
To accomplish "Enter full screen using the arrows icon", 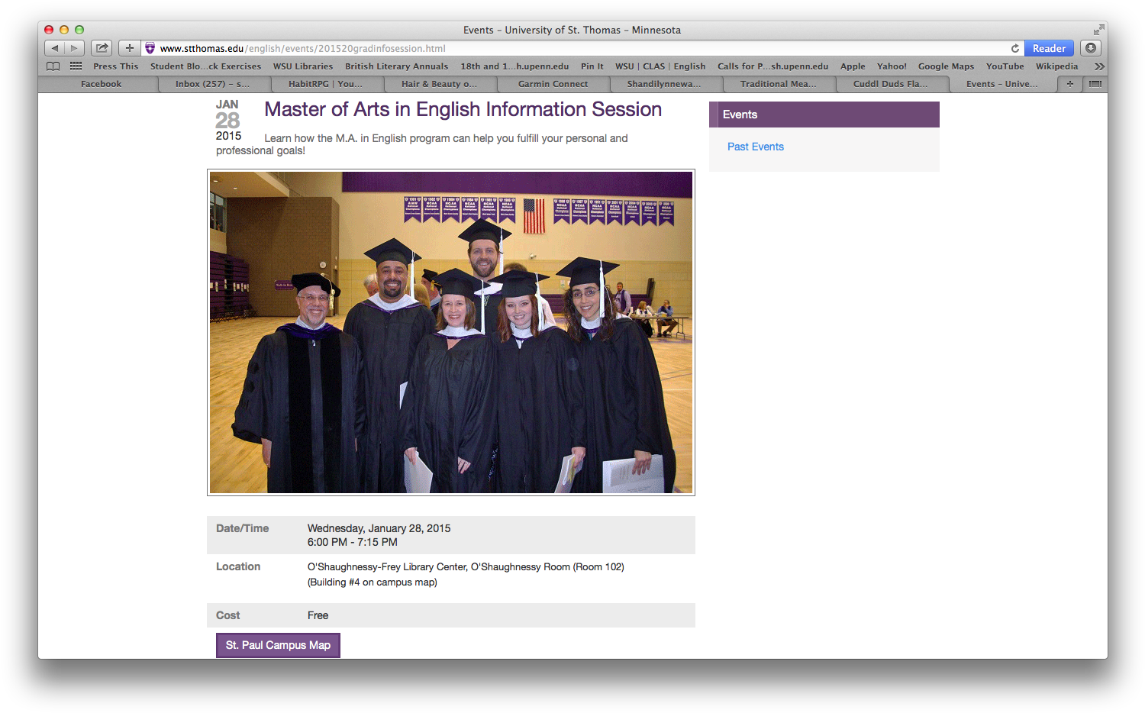I will [1098, 30].
